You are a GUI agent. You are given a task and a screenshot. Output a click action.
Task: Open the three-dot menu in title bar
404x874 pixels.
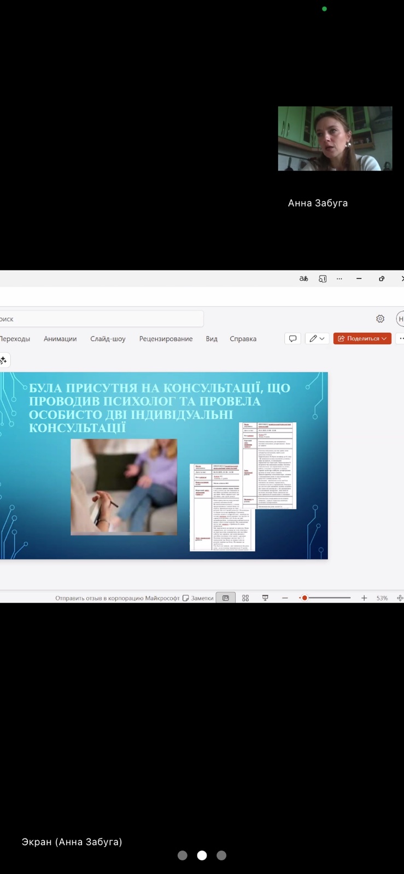(339, 279)
